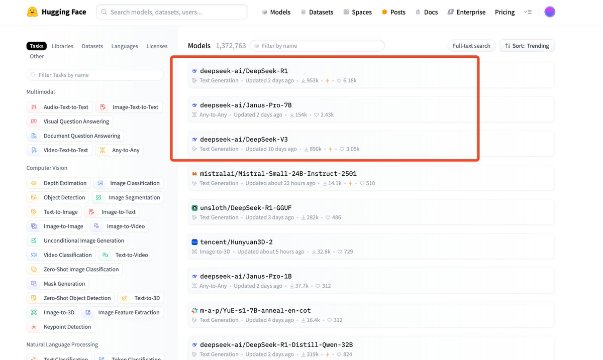Select the Image Classification task filter
Viewport: 603px width, 360px height.
(129, 183)
